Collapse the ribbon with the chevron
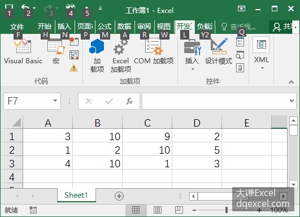The width and height of the screenshot is (300, 217). point(291,82)
